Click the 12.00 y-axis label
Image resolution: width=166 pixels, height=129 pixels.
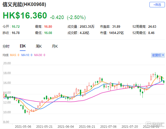pos(7,102)
